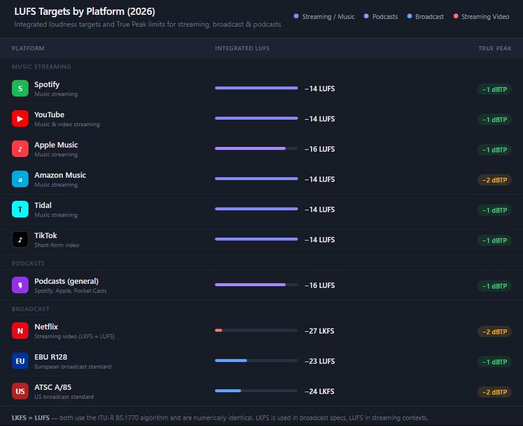
Task: Click the blue Amazon Music icon
Action: [20, 179]
